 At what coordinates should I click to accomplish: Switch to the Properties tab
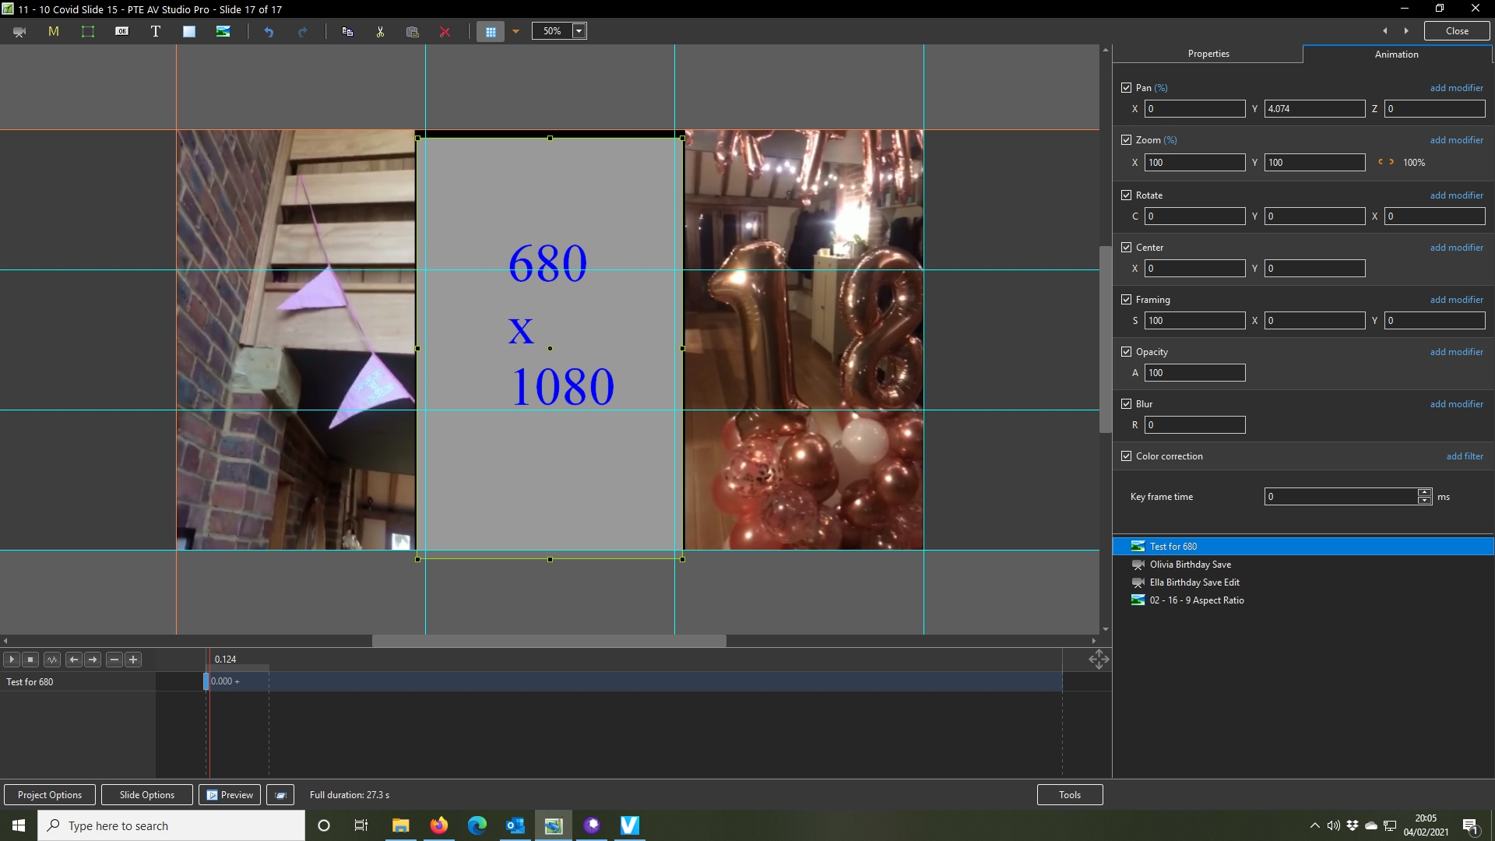(1208, 54)
